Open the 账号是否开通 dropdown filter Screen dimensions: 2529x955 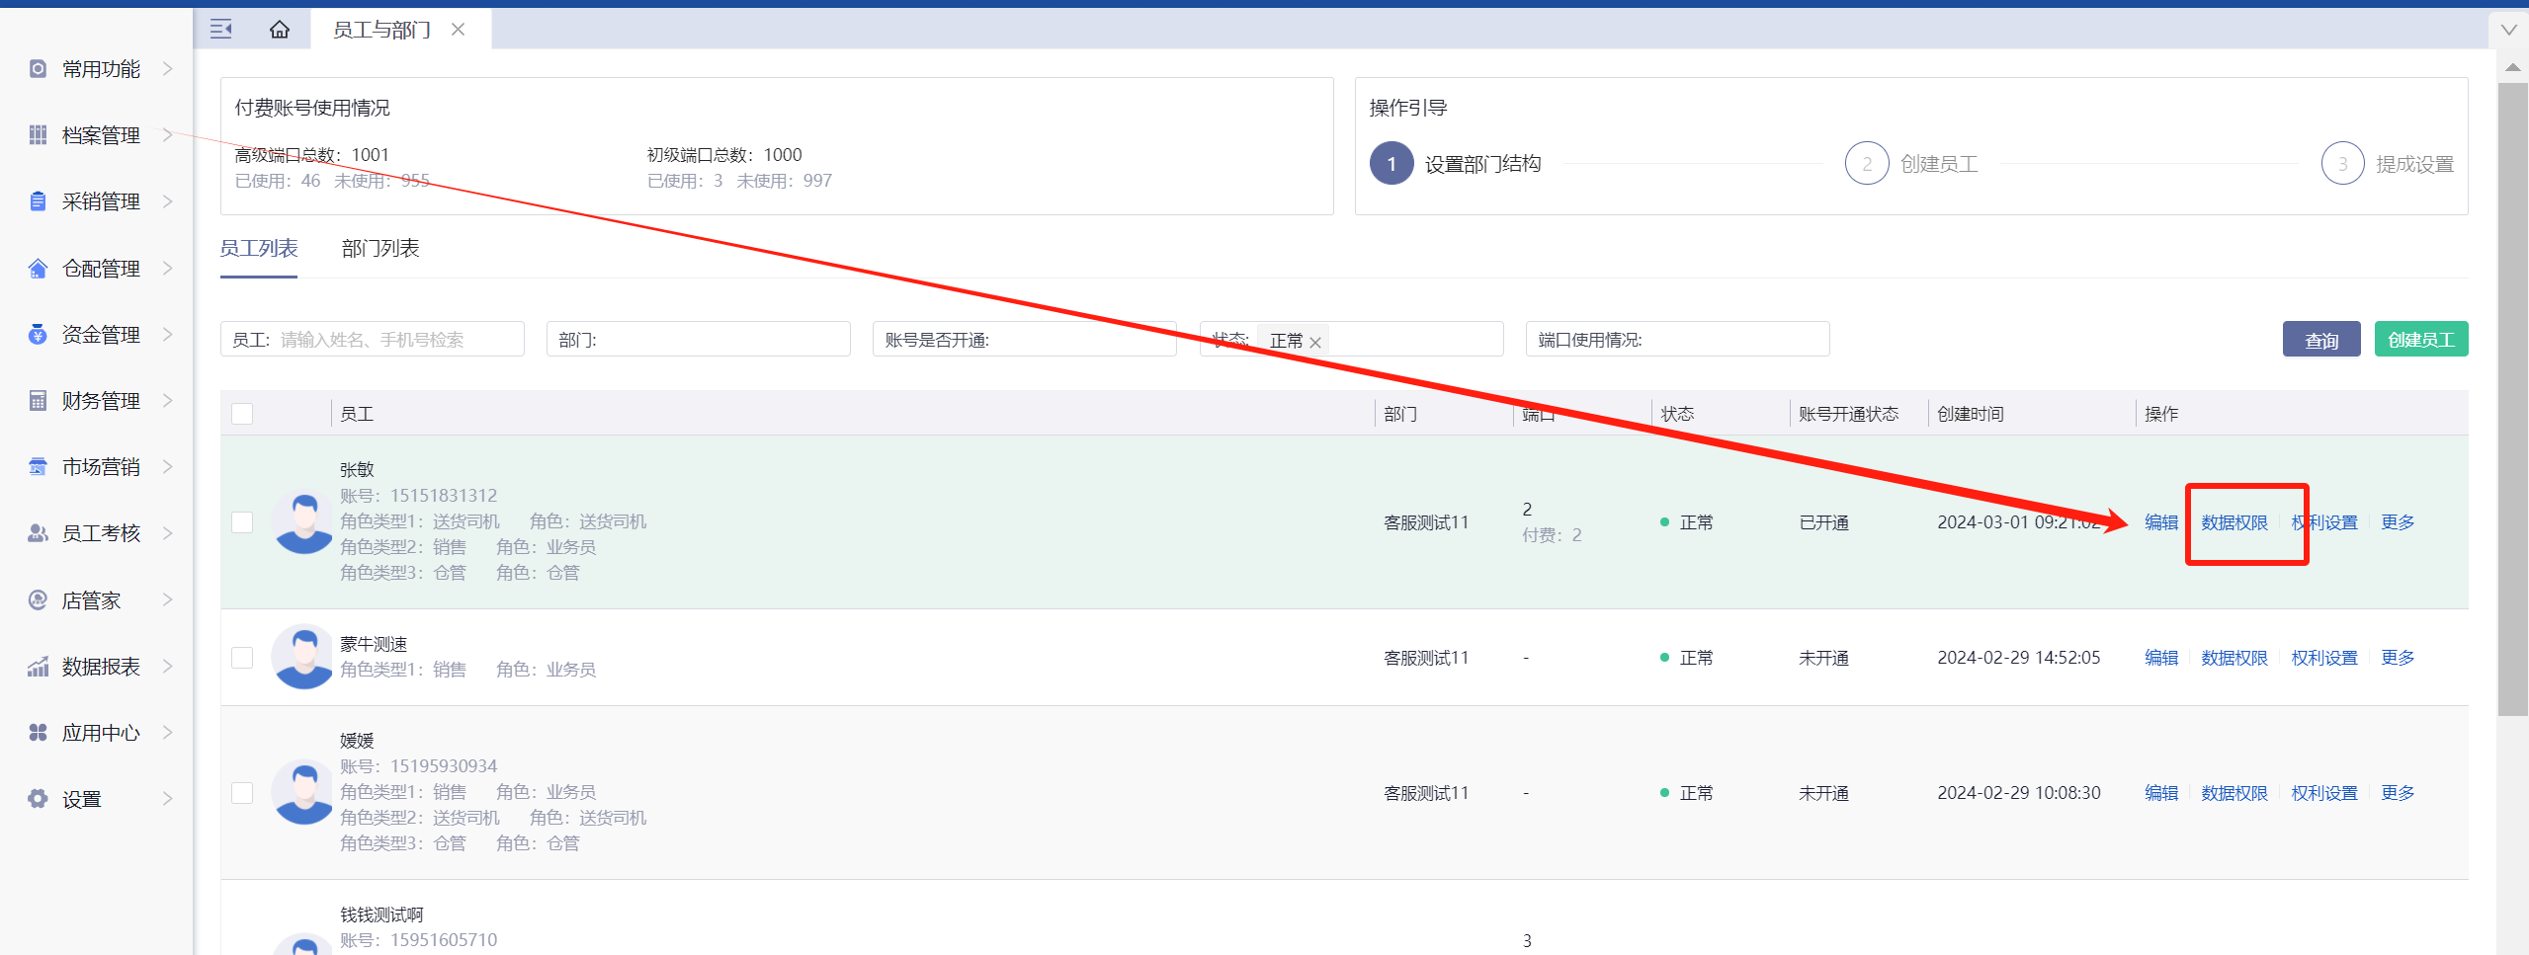(x=1025, y=340)
